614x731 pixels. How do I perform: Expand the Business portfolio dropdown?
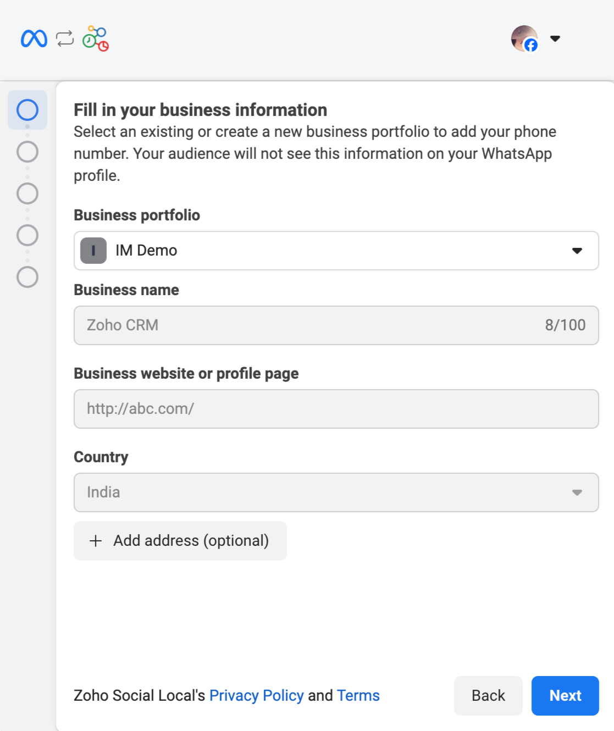tap(577, 251)
